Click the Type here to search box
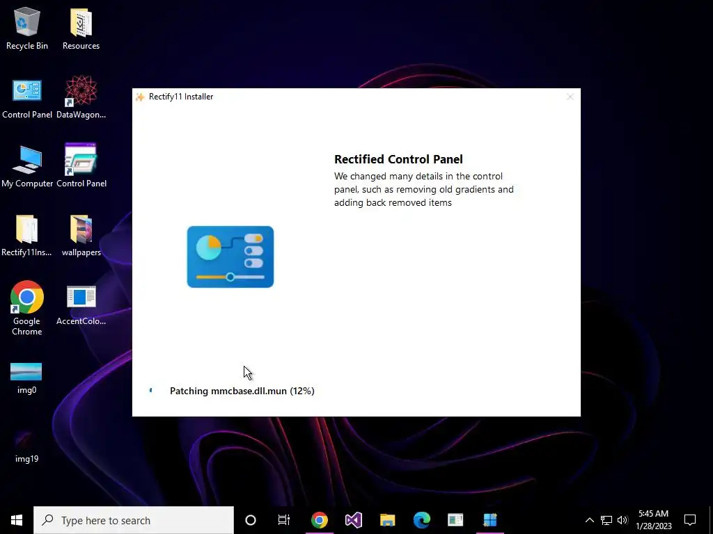This screenshot has width=713, height=534. click(x=134, y=520)
